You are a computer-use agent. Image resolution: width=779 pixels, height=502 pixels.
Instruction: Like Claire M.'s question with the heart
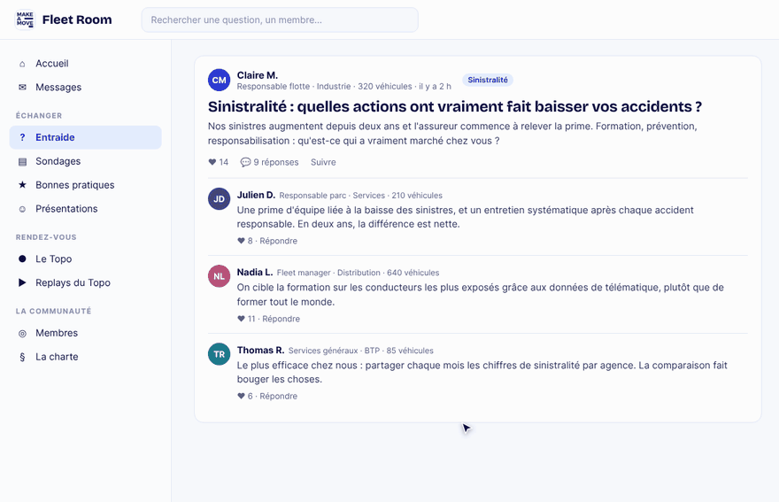pyautogui.click(x=212, y=162)
